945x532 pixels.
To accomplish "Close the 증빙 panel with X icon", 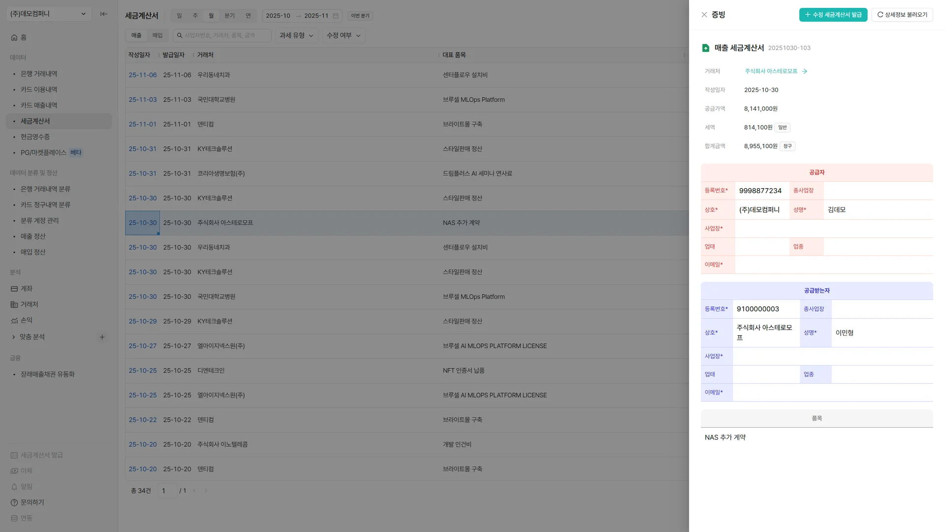I will (x=704, y=15).
